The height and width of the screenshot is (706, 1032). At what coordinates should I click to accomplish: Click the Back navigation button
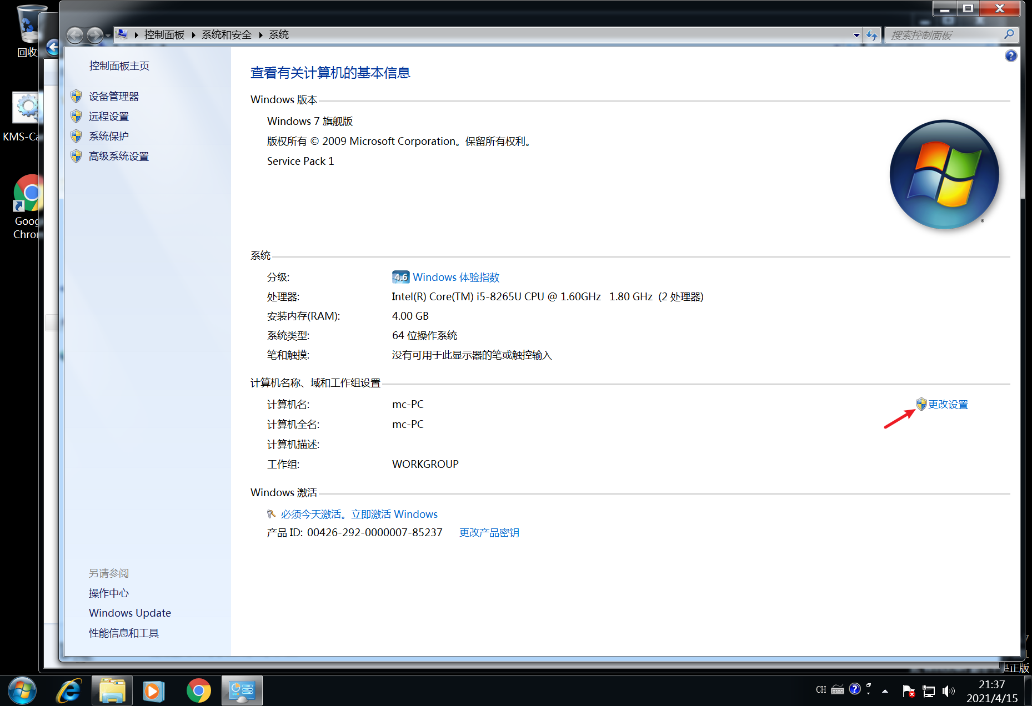pos(75,36)
